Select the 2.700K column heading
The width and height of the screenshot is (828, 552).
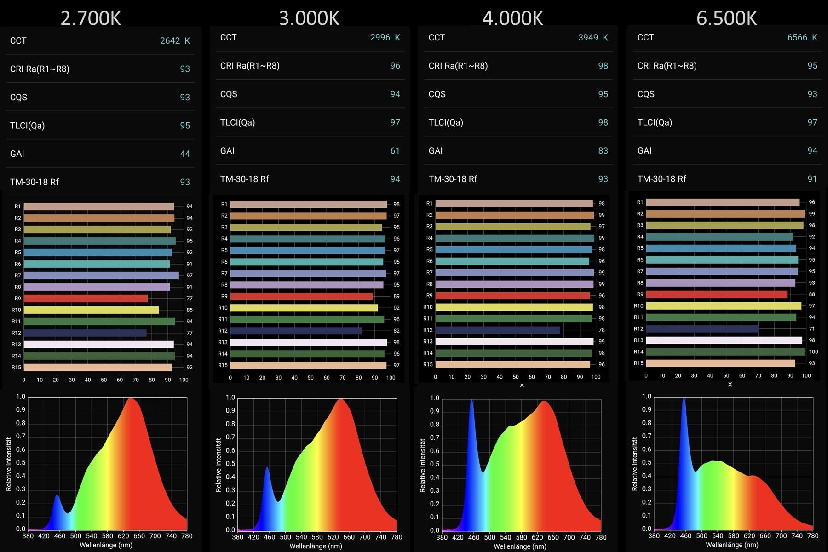[91, 18]
